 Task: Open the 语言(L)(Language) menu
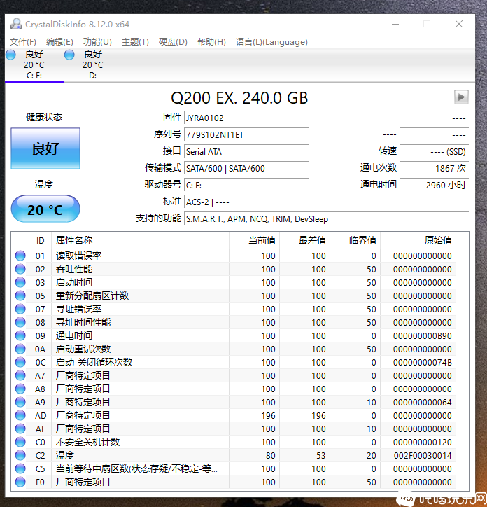[271, 42]
